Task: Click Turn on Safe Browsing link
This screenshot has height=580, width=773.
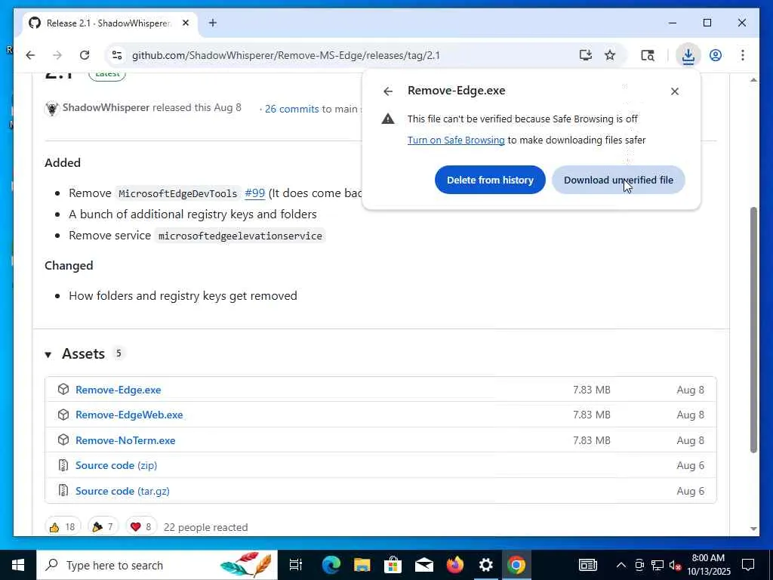Action: coord(456,140)
